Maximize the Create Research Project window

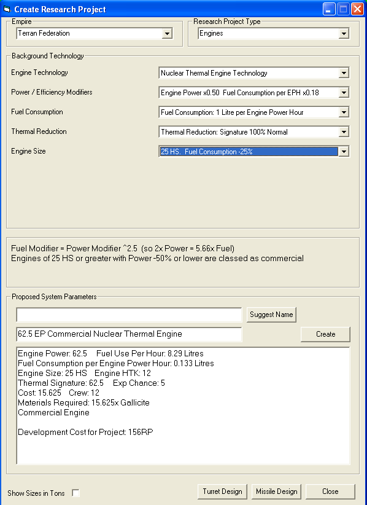343,9
